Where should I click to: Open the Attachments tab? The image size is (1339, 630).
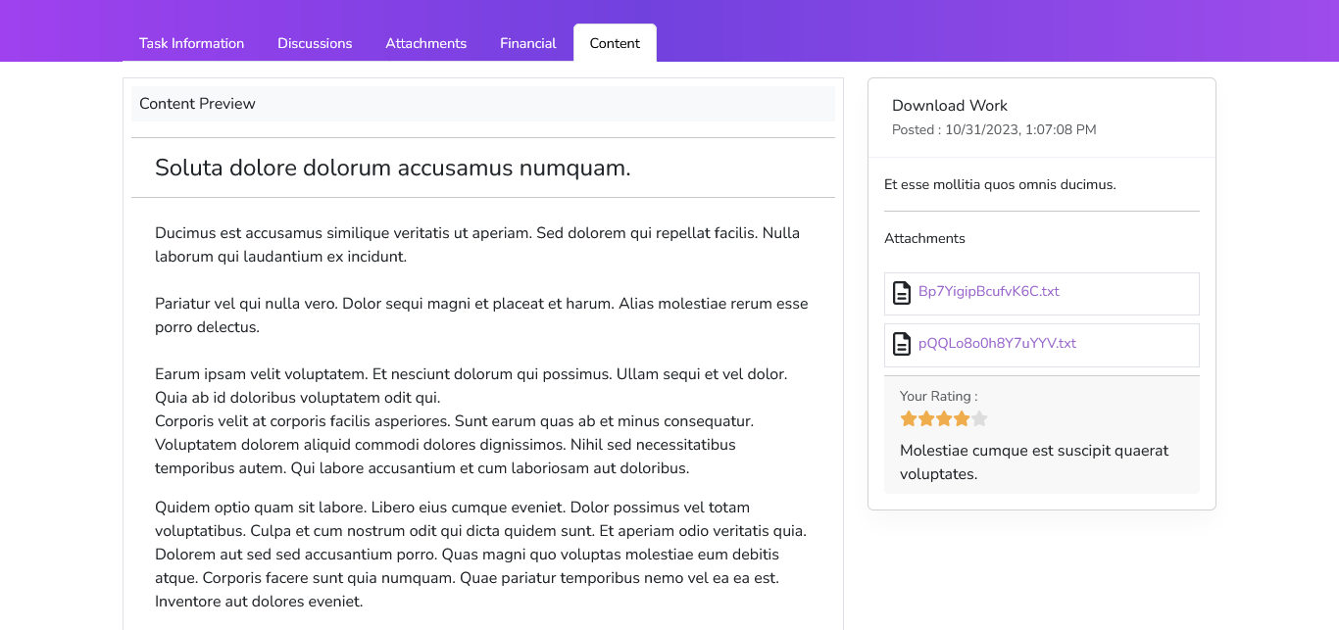[x=425, y=43]
